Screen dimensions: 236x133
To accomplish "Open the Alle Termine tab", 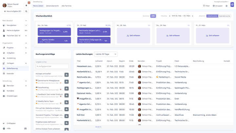I will [67, 6].
